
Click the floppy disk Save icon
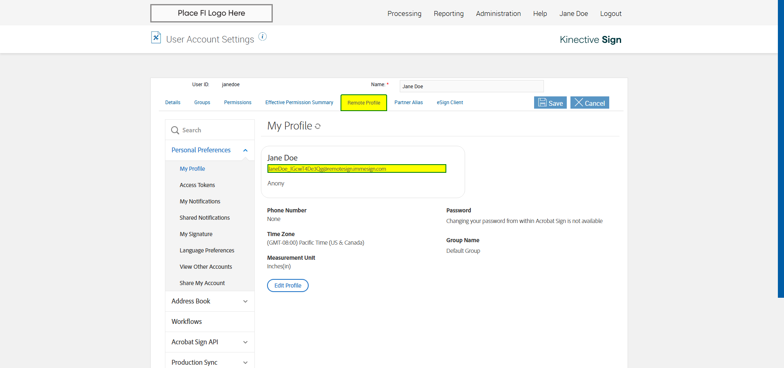pos(542,103)
